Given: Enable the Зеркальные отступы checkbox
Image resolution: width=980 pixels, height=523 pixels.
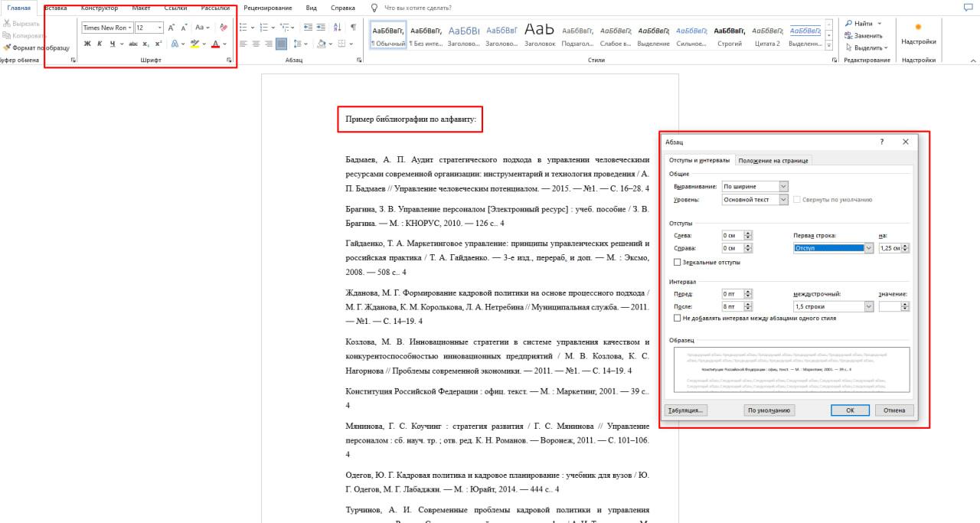Looking at the screenshot, I should click(x=677, y=262).
